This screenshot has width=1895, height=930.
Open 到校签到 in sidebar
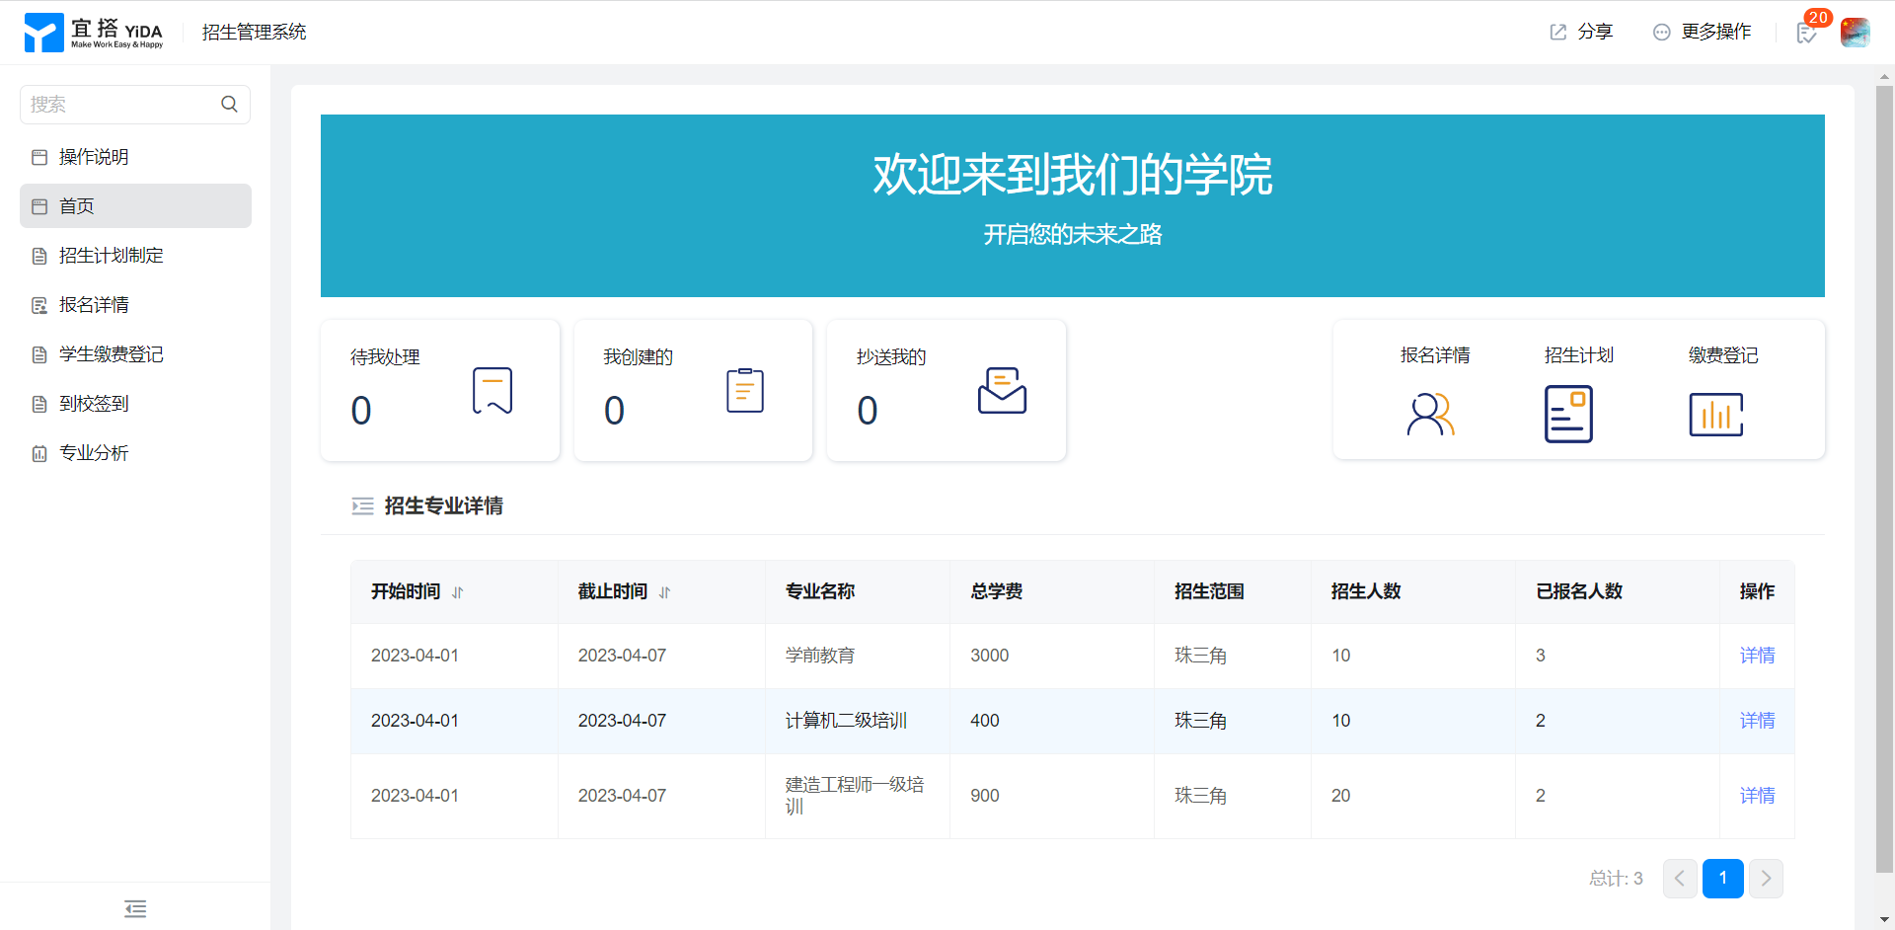(135, 404)
